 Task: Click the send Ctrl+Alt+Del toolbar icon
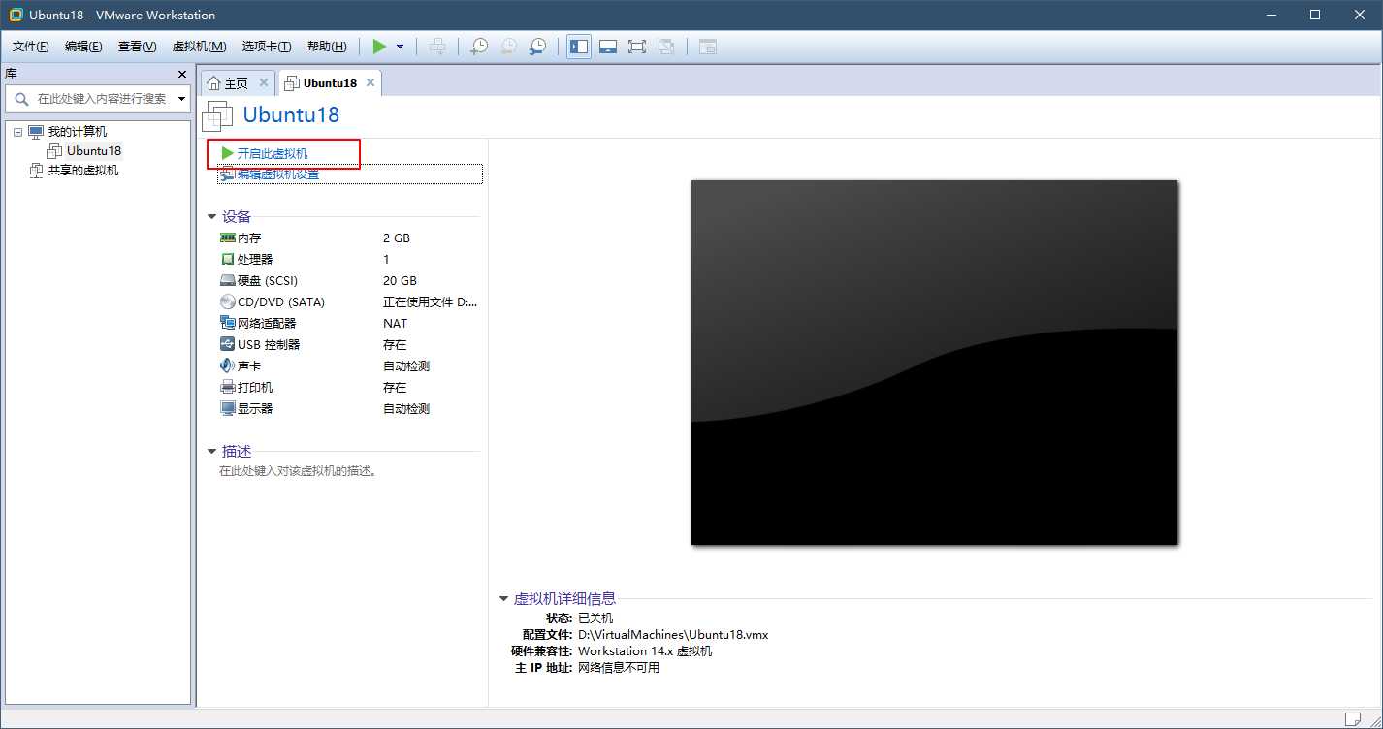point(438,47)
